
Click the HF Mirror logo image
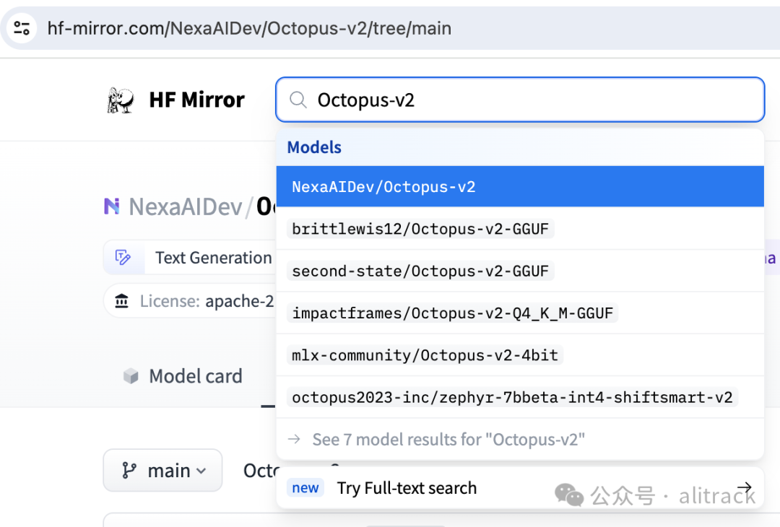pyautogui.click(x=121, y=100)
